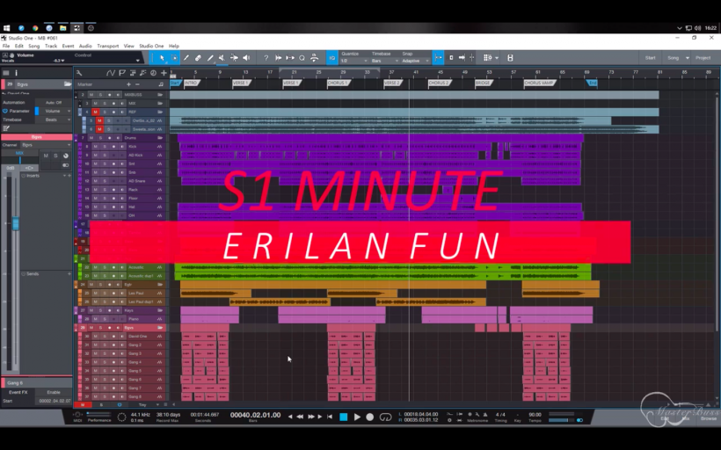Open the Song menu
This screenshot has height=450, width=721.
pos(34,46)
